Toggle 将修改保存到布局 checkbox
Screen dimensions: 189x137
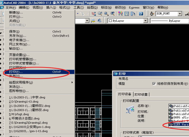click(154, 84)
